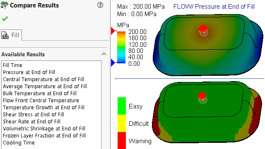Click the Max : 200.00 MPa readout
The image size is (265, 149).
pyautogui.click(x=141, y=7)
